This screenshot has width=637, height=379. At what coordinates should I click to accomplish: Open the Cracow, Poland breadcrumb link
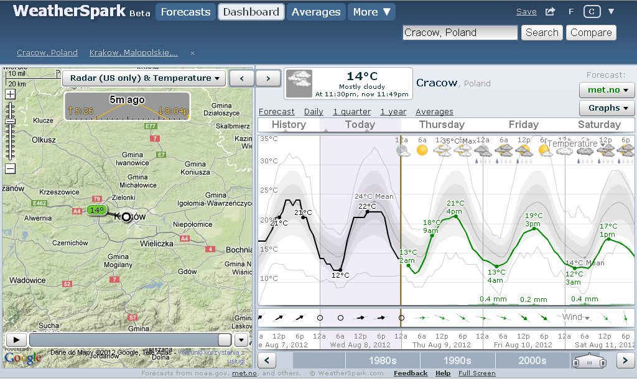click(47, 53)
